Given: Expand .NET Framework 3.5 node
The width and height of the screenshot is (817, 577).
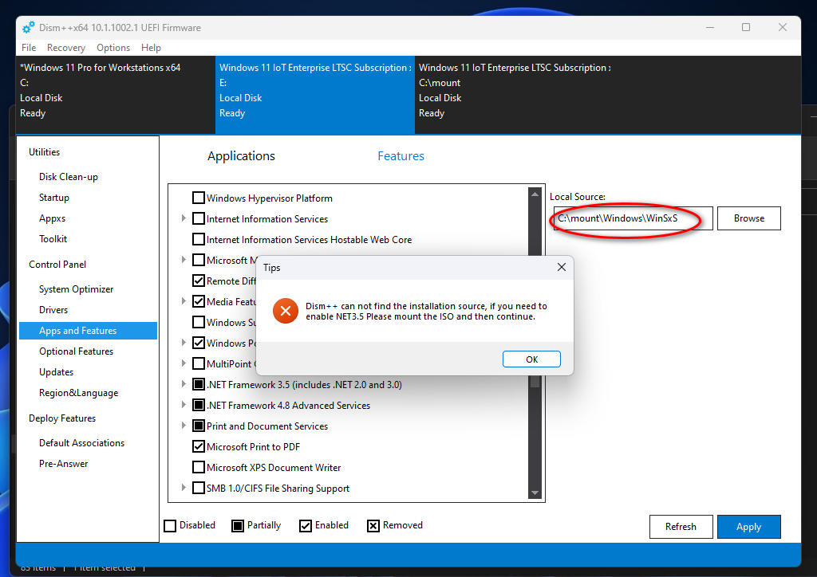Looking at the screenshot, I should click(184, 384).
